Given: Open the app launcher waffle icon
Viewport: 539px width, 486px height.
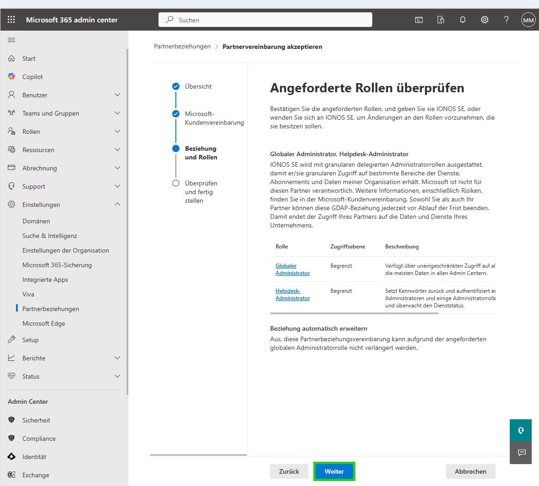Looking at the screenshot, I should (11, 20).
